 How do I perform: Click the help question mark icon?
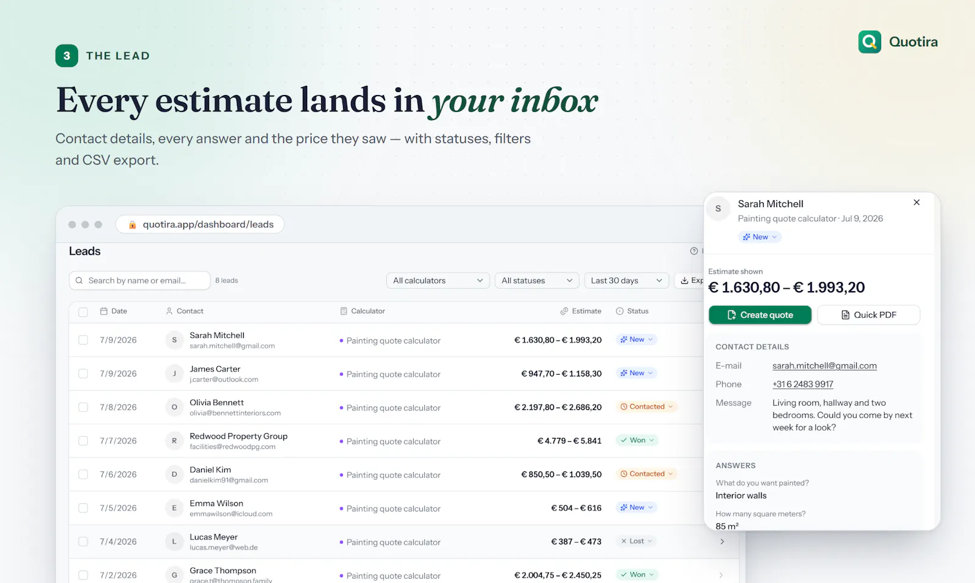pyautogui.click(x=693, y=251)
